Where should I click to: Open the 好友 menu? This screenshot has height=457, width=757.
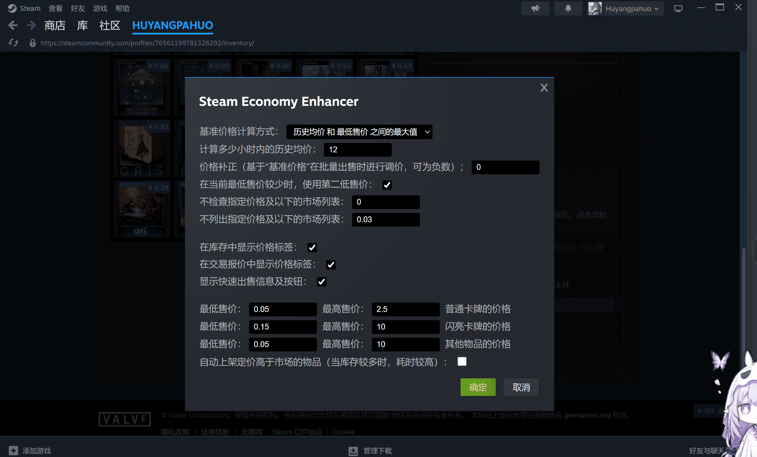click(78, 8)
